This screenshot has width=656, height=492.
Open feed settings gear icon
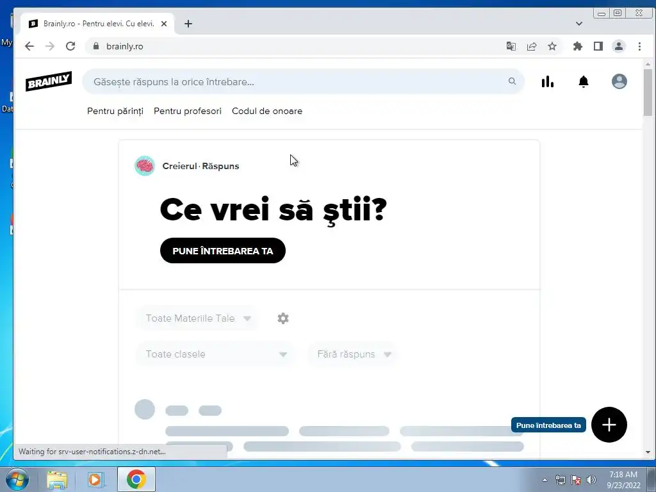[283, 318]
